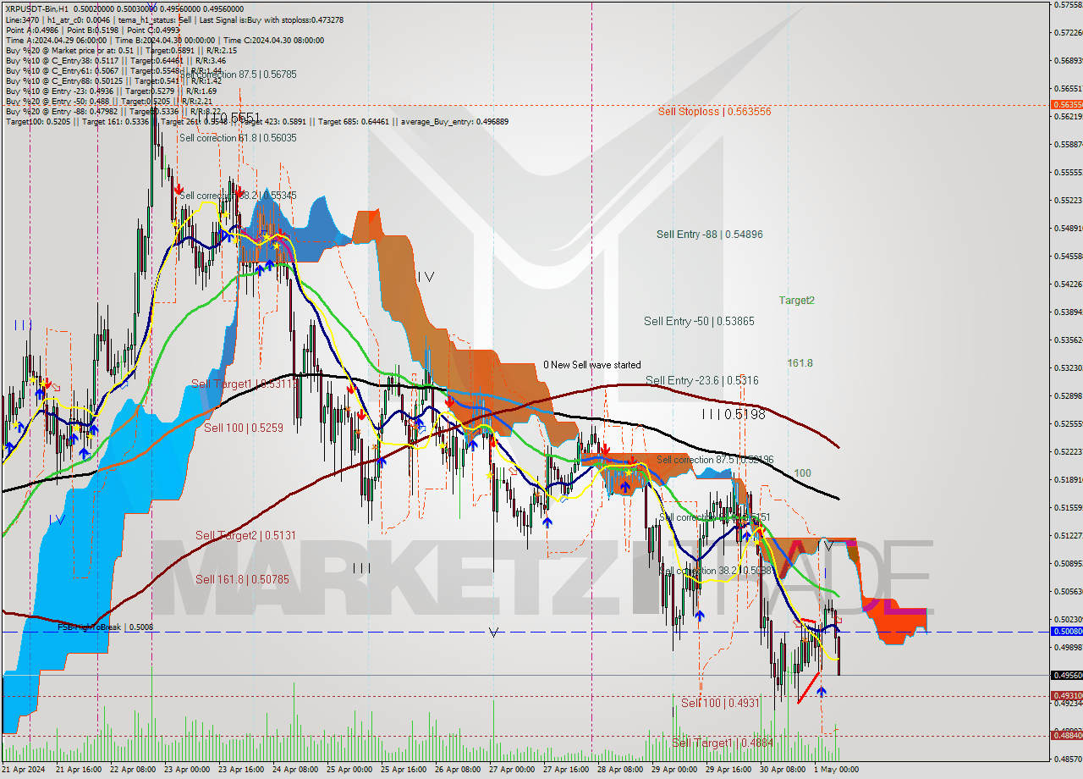Click the 'Sell Target1 | 0.4884' label
Viewport: 1083px width, 779px height.
[723, 743]
